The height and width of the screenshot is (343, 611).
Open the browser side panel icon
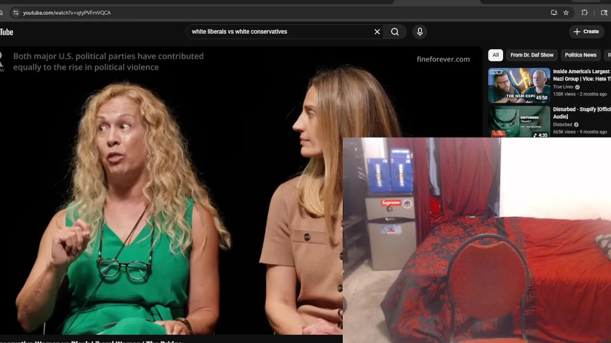coord(604,13)
